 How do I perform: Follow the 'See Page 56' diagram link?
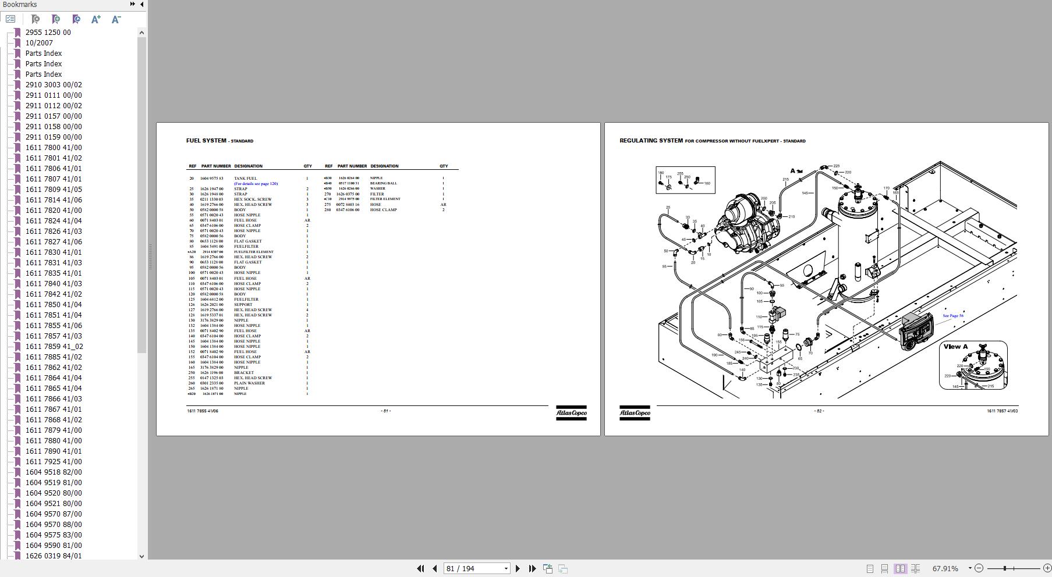coord(953,316)
